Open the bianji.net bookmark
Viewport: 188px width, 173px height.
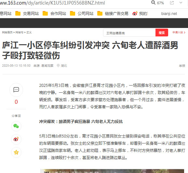169,14
